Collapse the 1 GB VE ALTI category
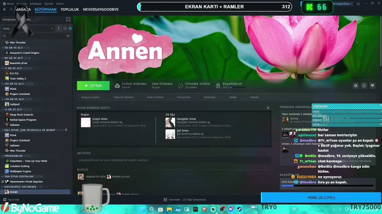The width and height of the screenshot is (382, 214). [x=3, y=68]
